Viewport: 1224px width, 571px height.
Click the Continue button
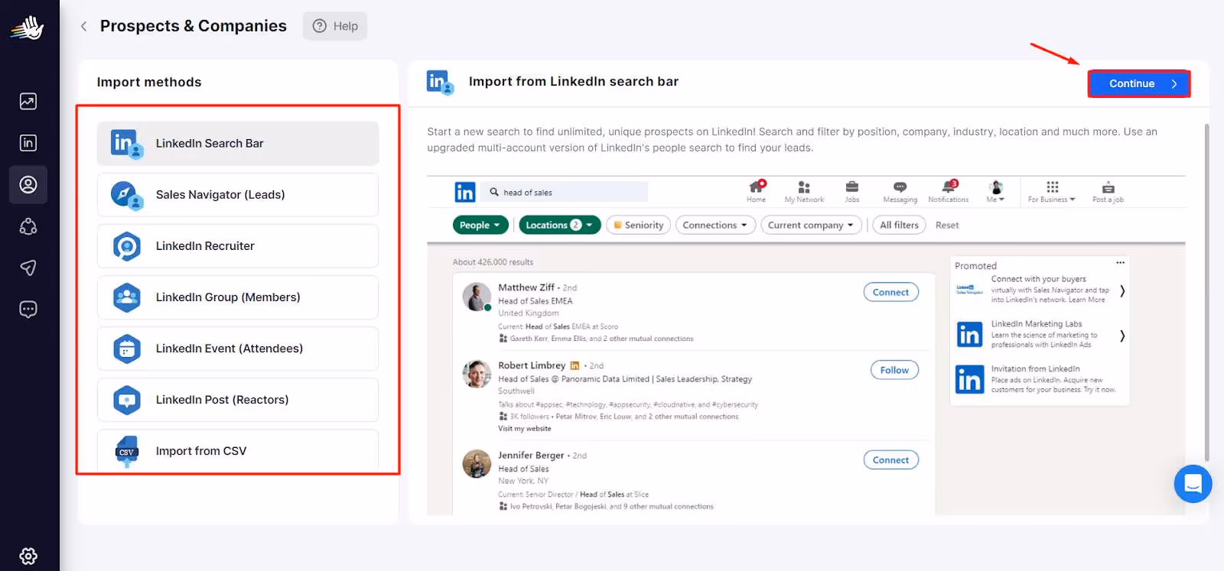tap(1139, 83)
